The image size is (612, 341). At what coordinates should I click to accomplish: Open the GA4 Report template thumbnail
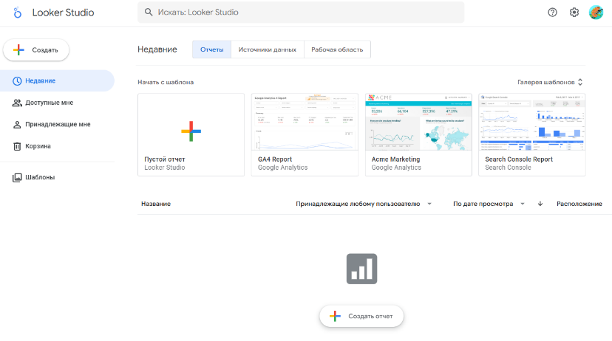click(305, 122)
